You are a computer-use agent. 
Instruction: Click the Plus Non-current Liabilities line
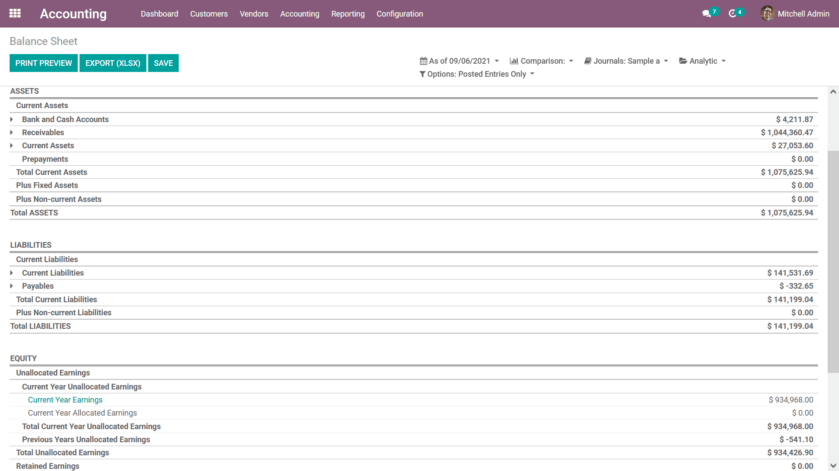click(414, 313)
